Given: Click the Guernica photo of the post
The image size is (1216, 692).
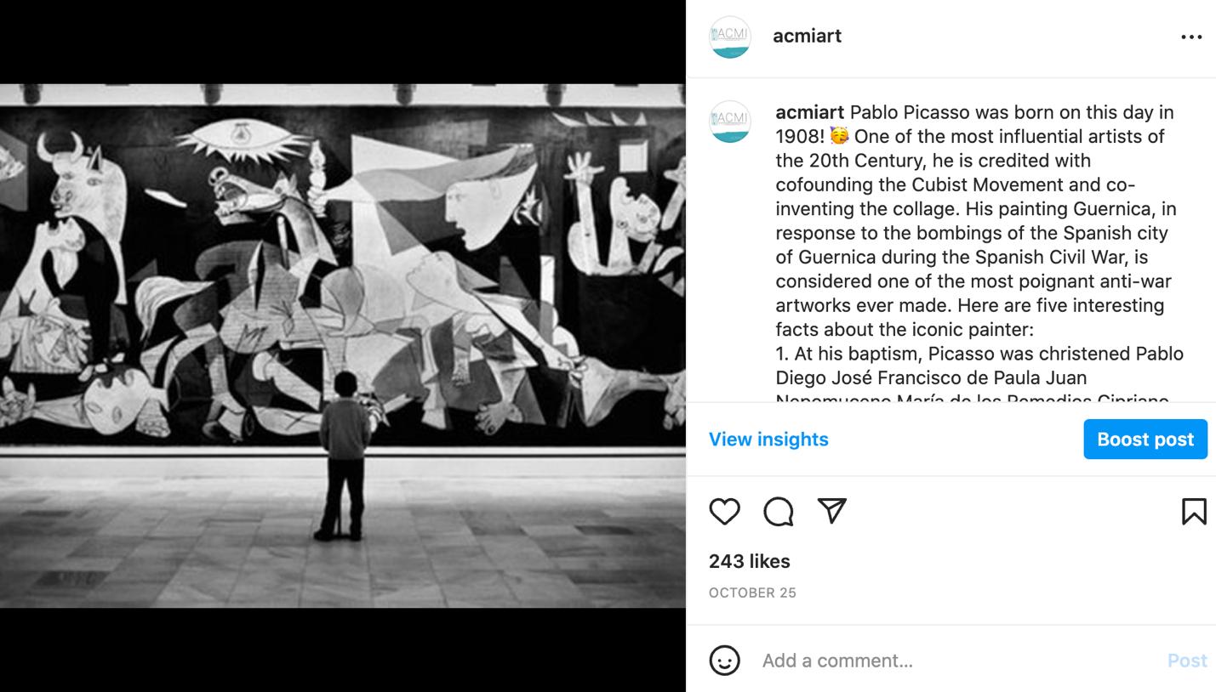Looking at the screenshot, I should pyautogui.click(x=343, y=345).
